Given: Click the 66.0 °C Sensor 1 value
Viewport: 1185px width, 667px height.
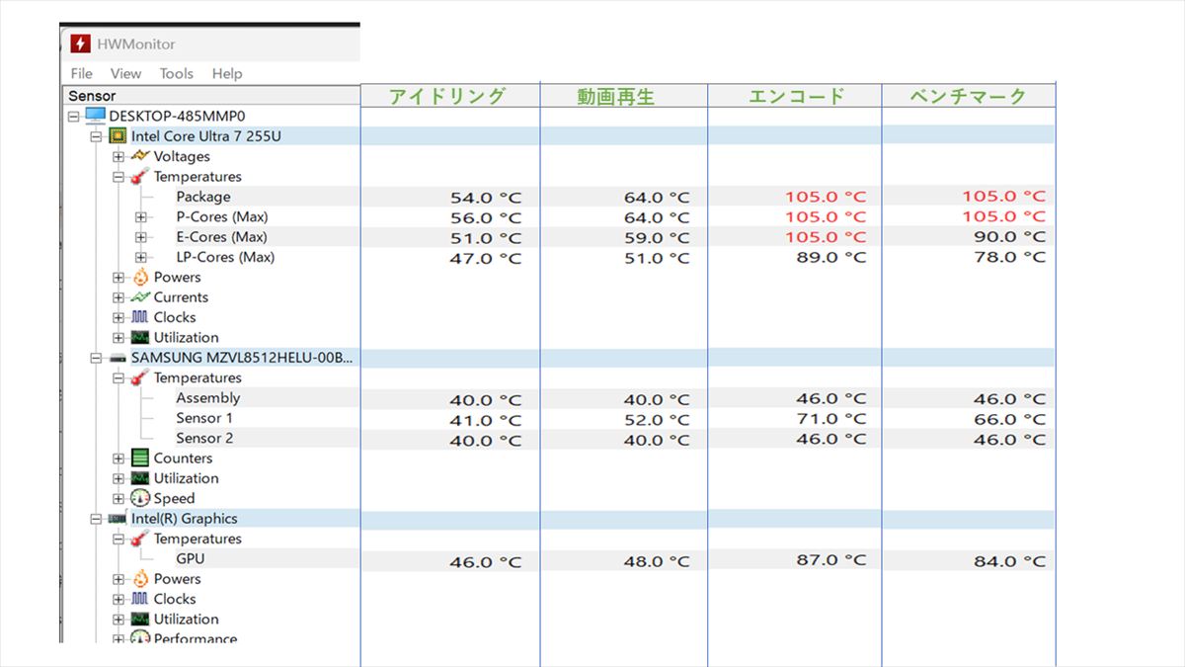Looking at the screenshot, I should coord(1009,420).
